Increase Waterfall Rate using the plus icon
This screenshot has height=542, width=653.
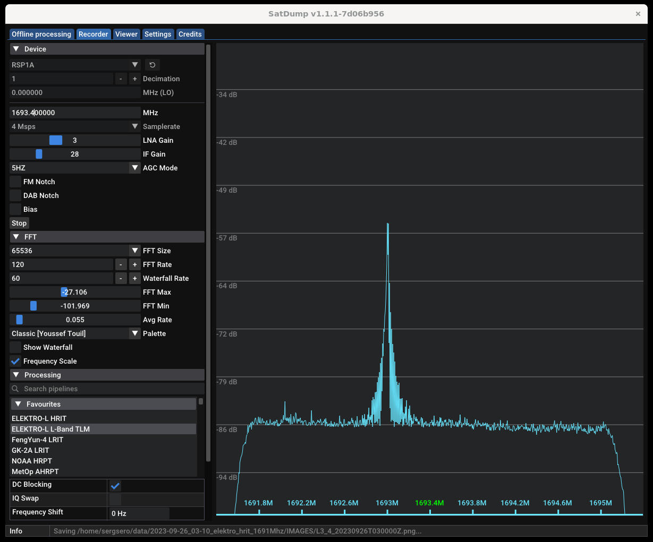pyautogui.click(x=134, y=278)
